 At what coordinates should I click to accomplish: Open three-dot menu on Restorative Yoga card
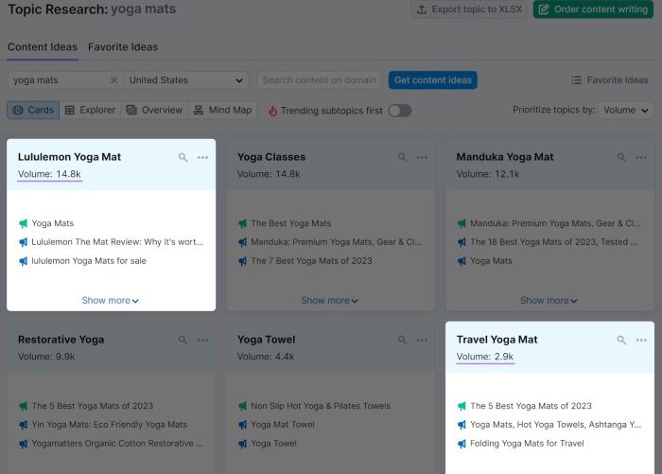coord(202,340)
